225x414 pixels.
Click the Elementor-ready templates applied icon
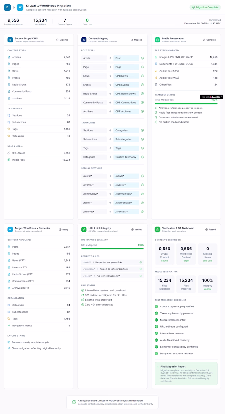(x=9, y=342)
